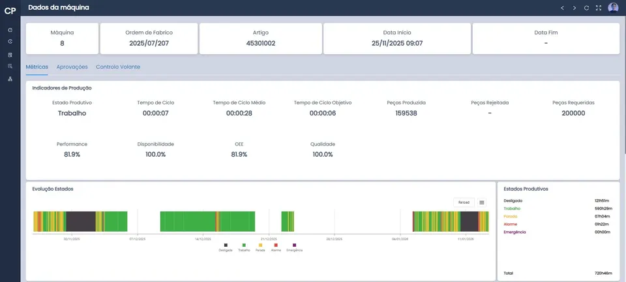Viewport: 626px width, 282px height.
Task: Click the Tempo de Ciclo Médio 00:00:28 value
Action: (239, 113)
